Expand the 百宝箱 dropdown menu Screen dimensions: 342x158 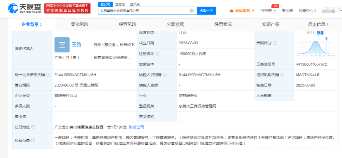(x=268, y=11)
